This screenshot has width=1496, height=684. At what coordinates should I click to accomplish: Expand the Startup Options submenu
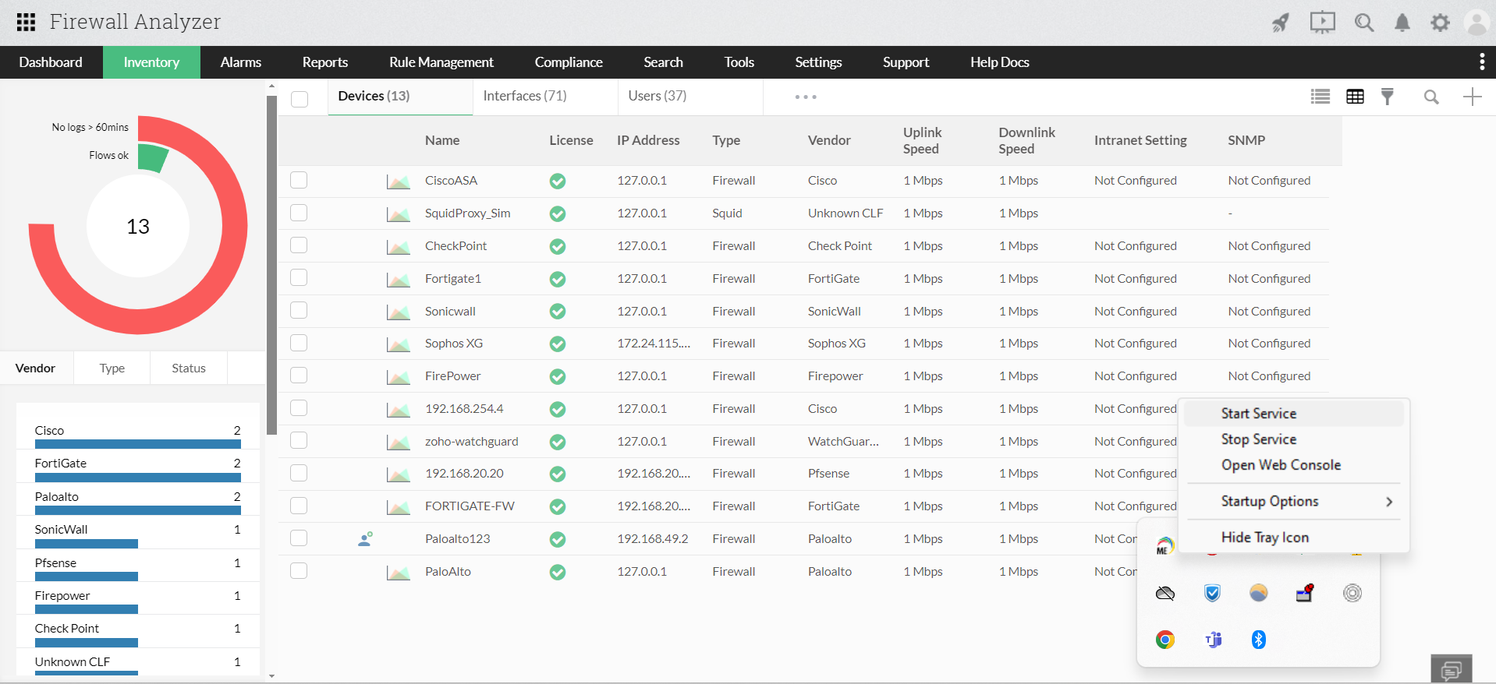[1295, 502]
